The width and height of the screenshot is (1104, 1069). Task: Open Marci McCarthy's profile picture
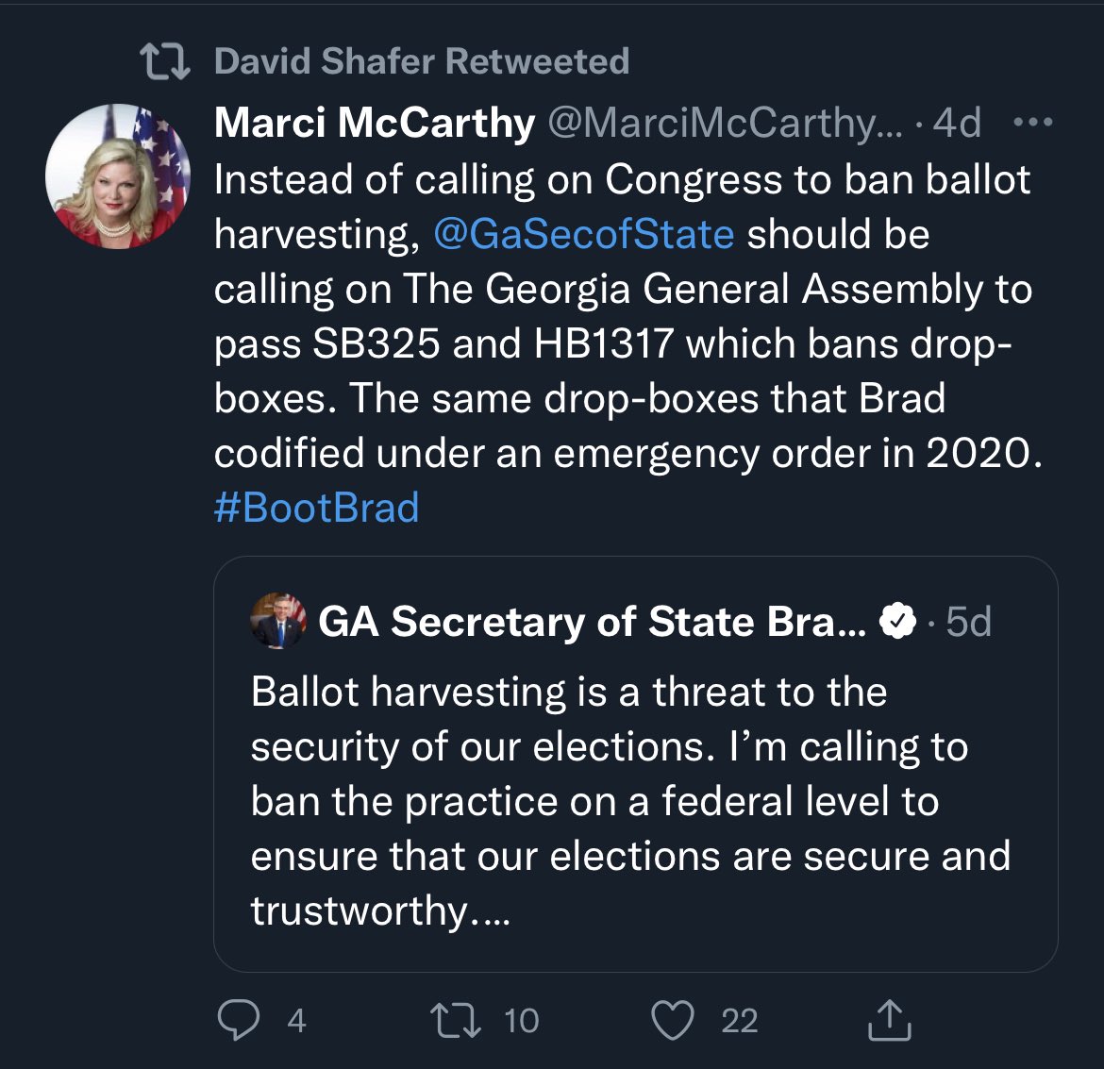(x=118, y=176)
